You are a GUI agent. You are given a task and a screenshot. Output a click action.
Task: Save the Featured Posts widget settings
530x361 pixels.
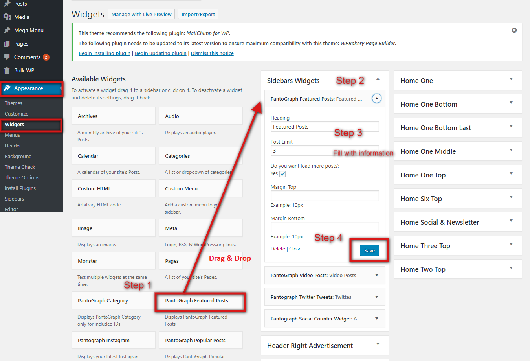(369, 250)
